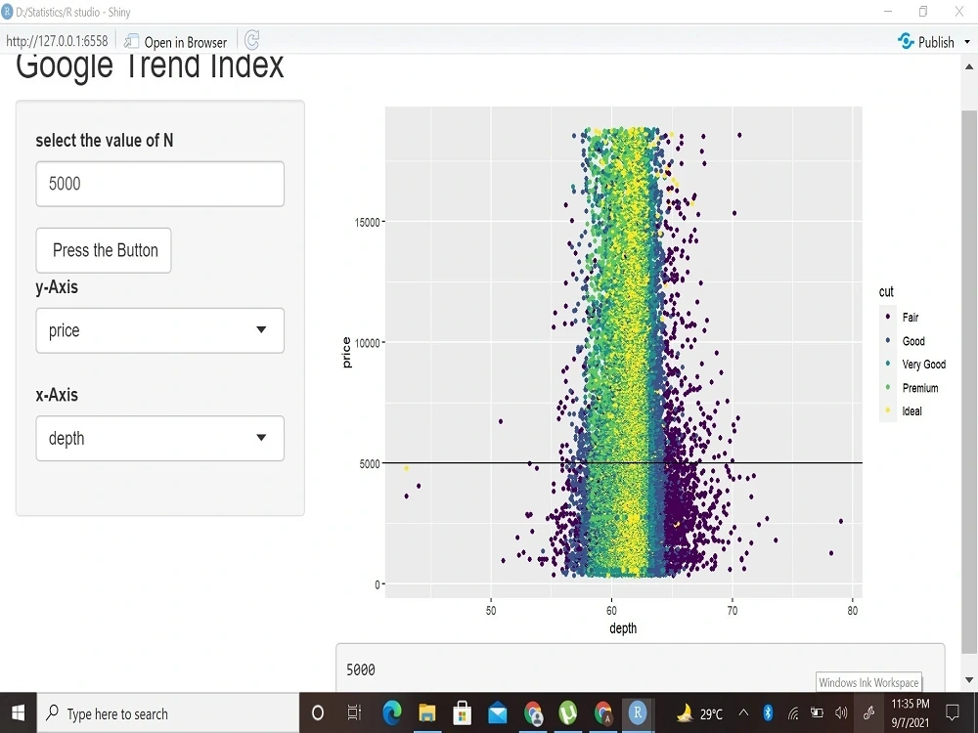This screenshot has height=733, width=978.
Task: Open the Action Center notification icon
Action: [952, 712]
